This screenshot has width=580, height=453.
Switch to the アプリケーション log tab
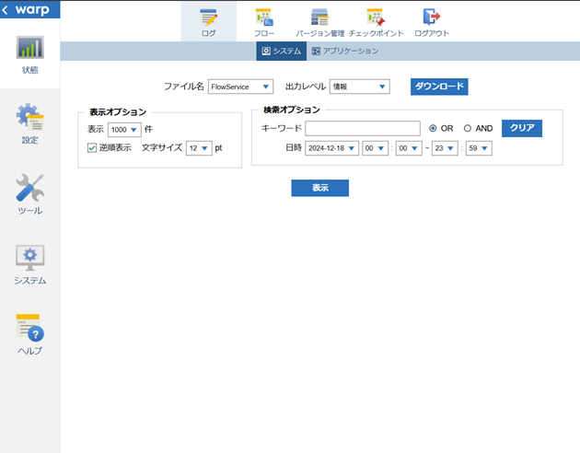(345, 51)
